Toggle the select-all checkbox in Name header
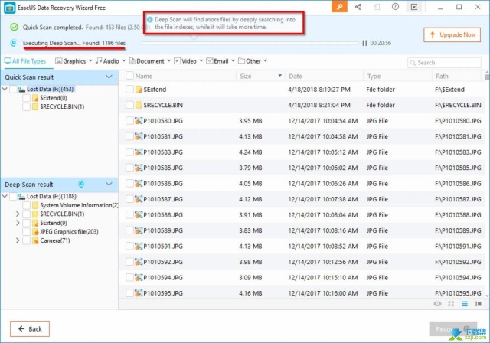The image size is (490, 343). 129,76
